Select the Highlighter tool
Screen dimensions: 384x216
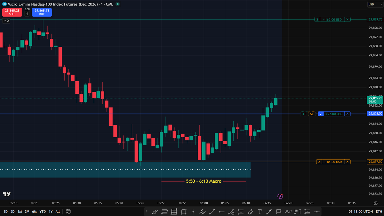coord(203,212)
